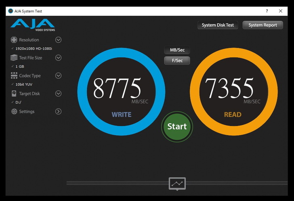Image resolution: width=294 pixels, height=201 pixels.
Task: Click the Settings gear icon
Action: (x=14, y=111)
